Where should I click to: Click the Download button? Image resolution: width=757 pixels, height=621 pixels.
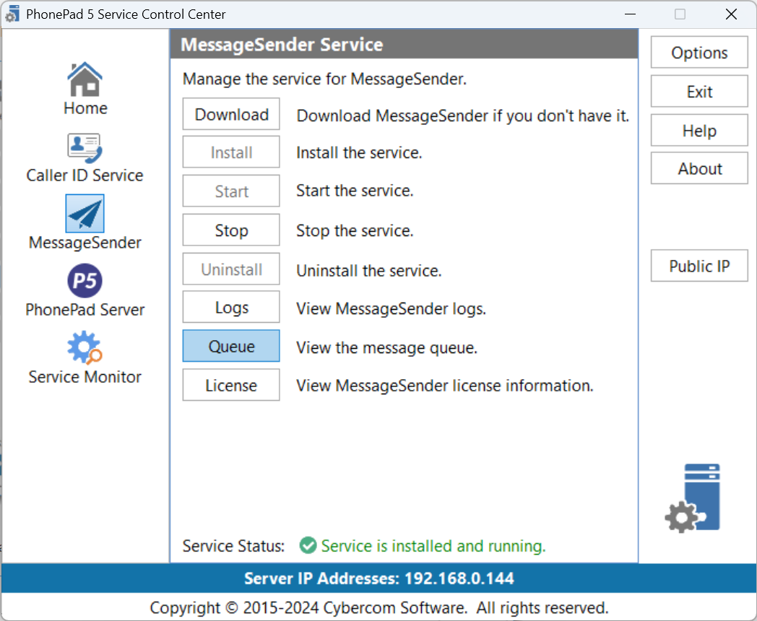click(x=231, y=114)
